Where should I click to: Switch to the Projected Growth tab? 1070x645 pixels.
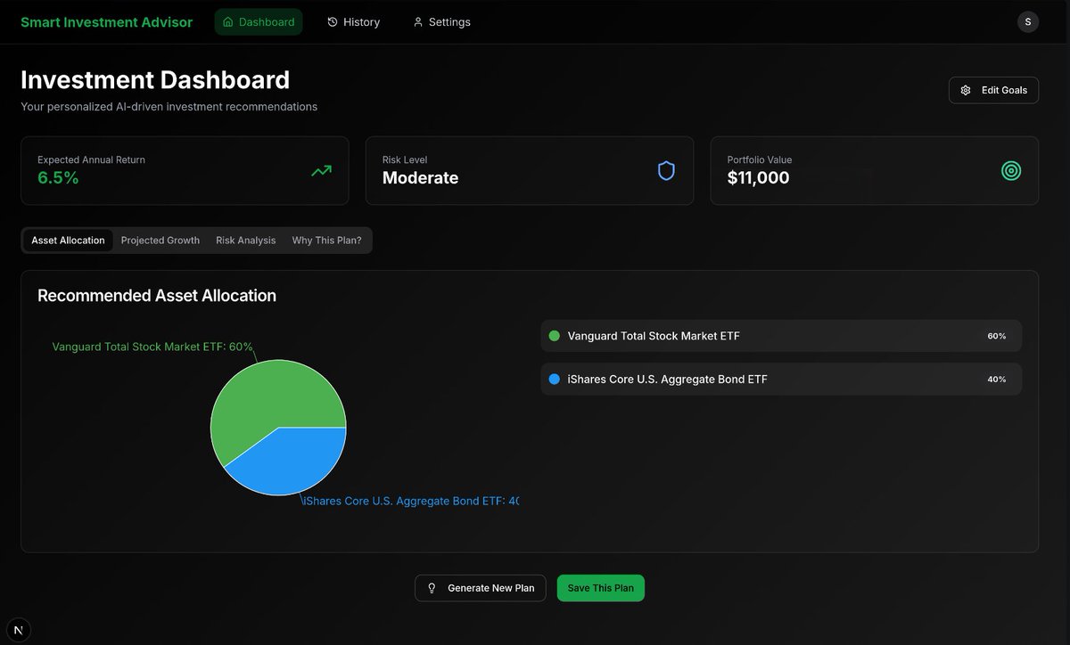(160, 241)
